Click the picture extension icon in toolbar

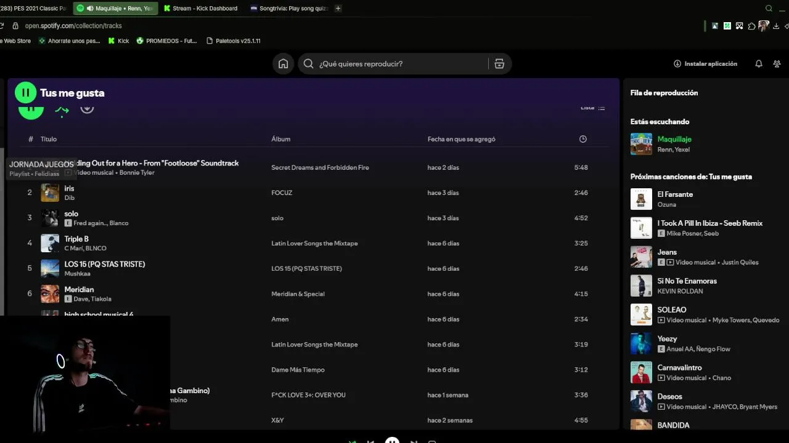715,26
